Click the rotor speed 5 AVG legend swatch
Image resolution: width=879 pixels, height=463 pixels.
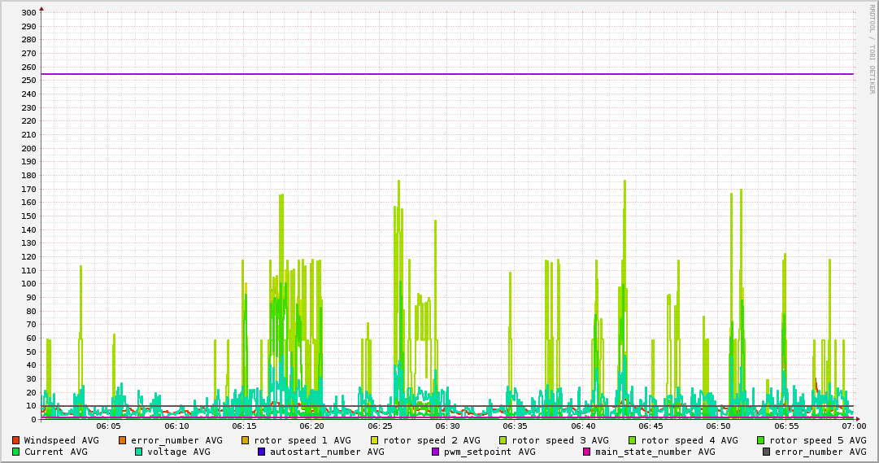point(761,440)
